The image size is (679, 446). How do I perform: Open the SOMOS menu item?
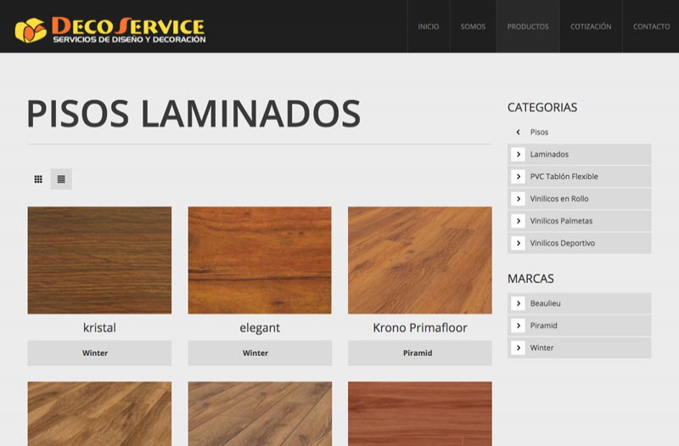pyautogui.click(x=473, y=26)
